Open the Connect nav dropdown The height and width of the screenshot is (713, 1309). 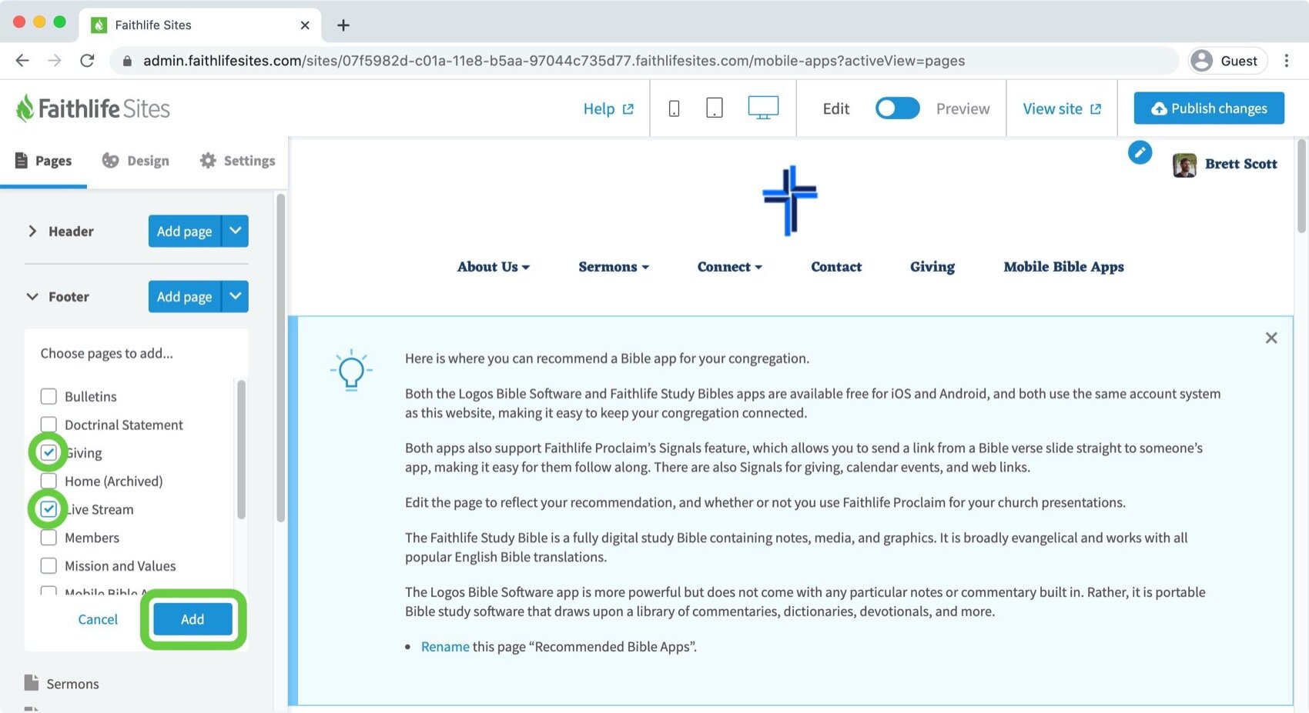(729, 267)
